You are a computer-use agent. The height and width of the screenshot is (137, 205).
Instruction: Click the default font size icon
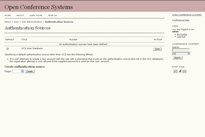point(180,71)
